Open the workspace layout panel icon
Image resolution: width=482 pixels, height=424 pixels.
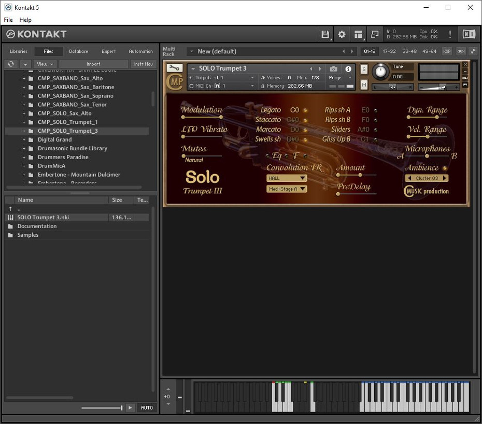coord(358,34)
